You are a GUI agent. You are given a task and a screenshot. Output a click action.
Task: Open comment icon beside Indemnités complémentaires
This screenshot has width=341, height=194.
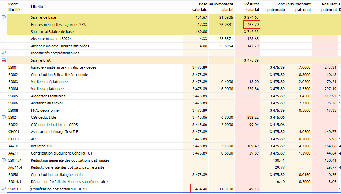pos(4,53)
